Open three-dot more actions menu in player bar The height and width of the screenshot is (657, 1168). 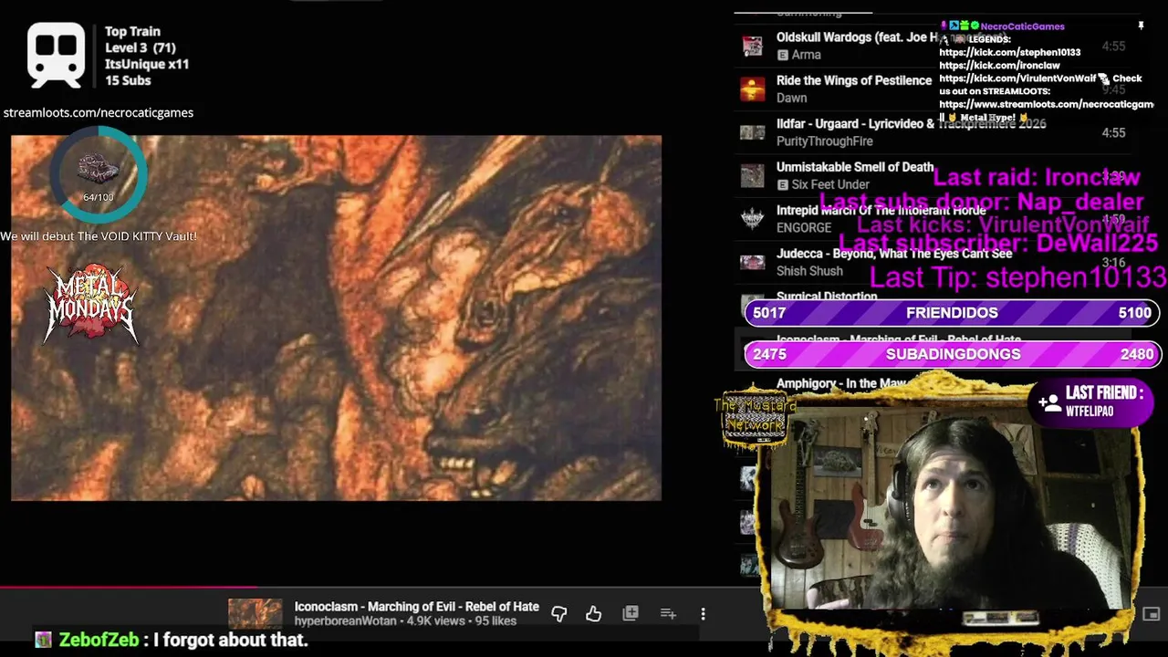[703, 614]
